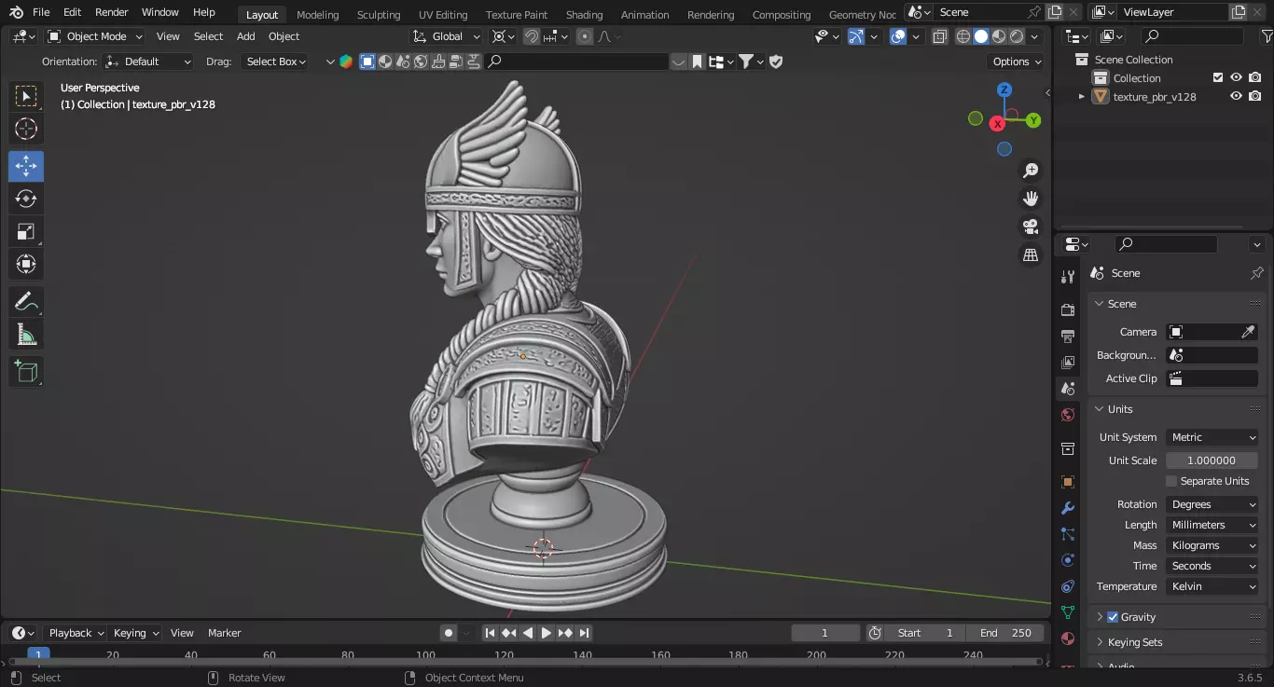Enable the Separate Units checkbox
Image resolution: width=1274 pixels, height=687 pixels.
coord(1171,481)
